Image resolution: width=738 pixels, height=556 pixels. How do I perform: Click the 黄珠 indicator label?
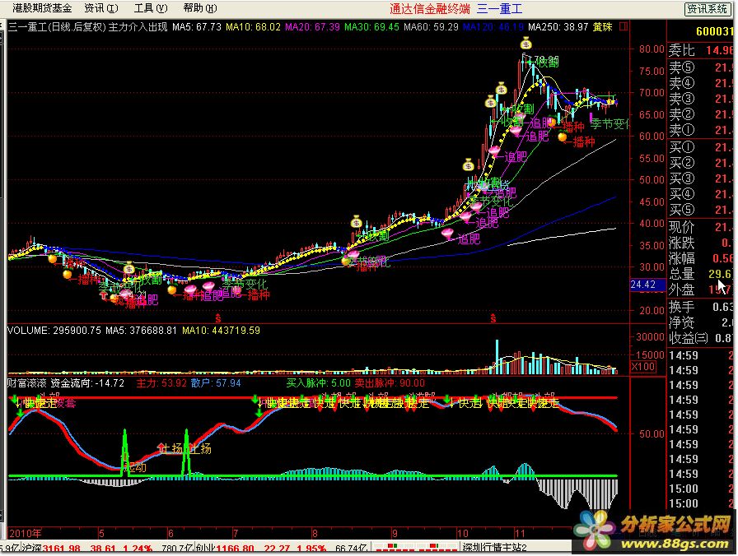point(602,27)
